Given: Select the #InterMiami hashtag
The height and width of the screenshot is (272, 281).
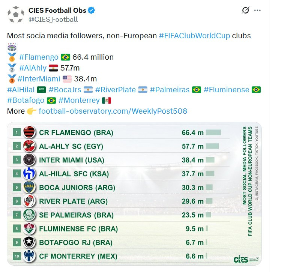Looking at the screenshot, I should click(x=39, y=79).
